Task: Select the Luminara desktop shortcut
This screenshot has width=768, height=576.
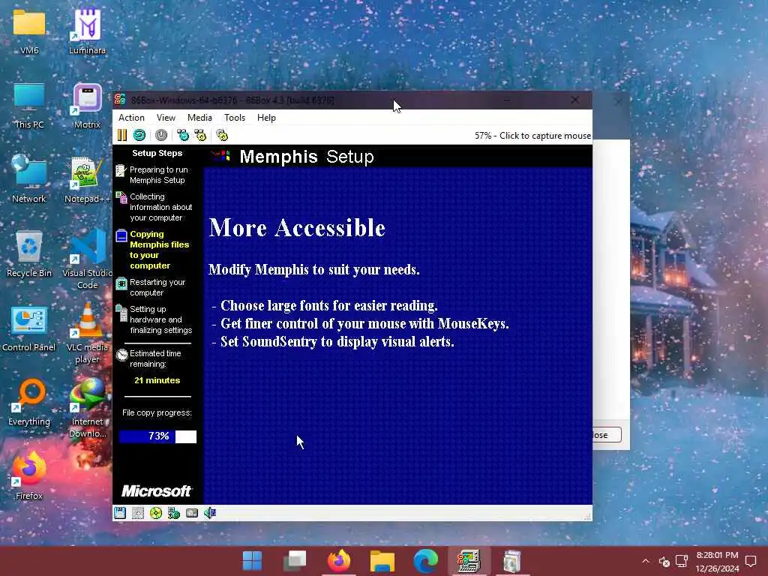Action: pos(87,31)
